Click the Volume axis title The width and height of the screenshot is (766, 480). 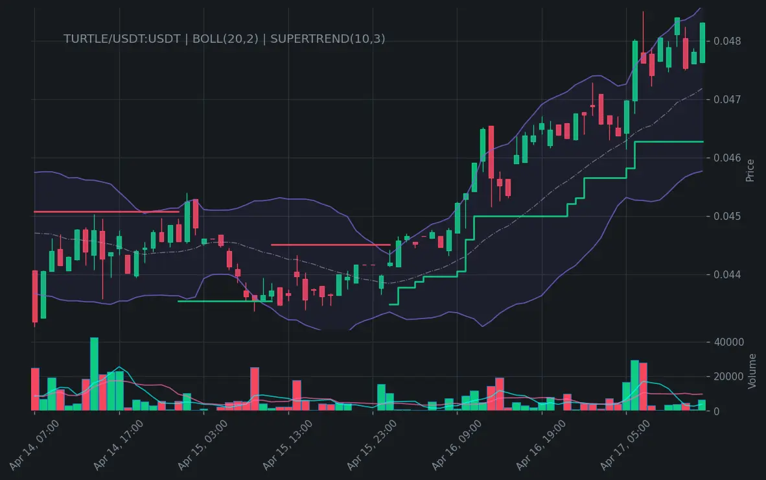751,371
